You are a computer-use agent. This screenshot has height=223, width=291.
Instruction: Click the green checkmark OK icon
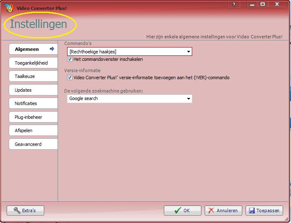[178, 210]
